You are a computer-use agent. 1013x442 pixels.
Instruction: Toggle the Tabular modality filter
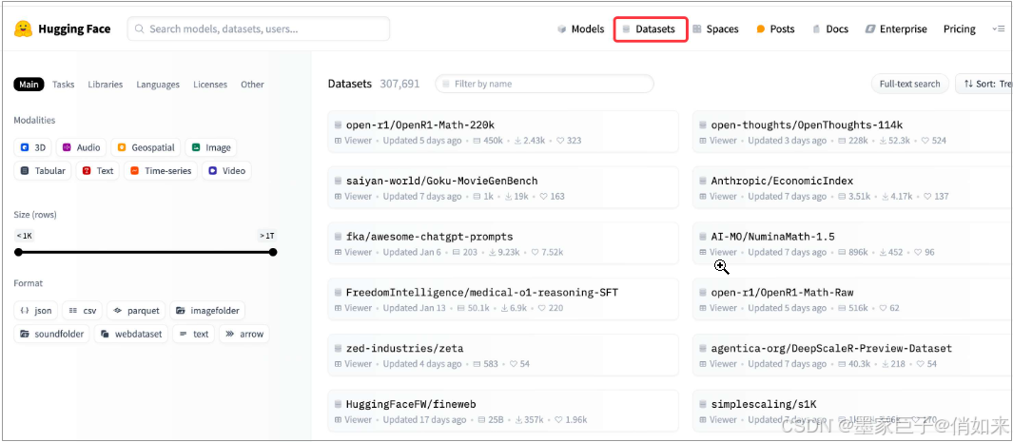pyautogui.click(x=43, y=171)
